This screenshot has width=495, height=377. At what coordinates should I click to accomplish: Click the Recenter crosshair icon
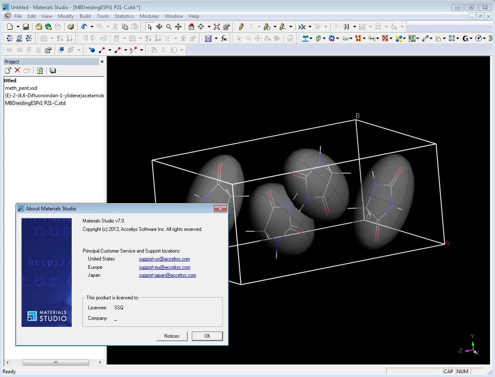[201, 27]
